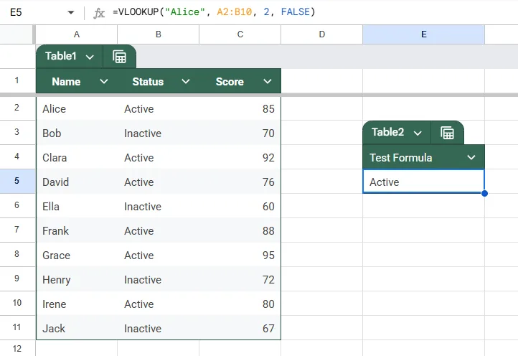
Task: Open the Test Formula column dropdown
Action: click(x=471, y=157)
